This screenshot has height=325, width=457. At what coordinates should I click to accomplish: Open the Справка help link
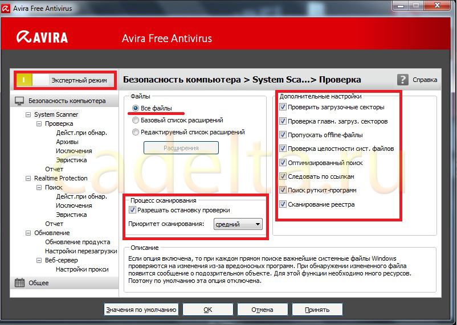click(425, 80)
